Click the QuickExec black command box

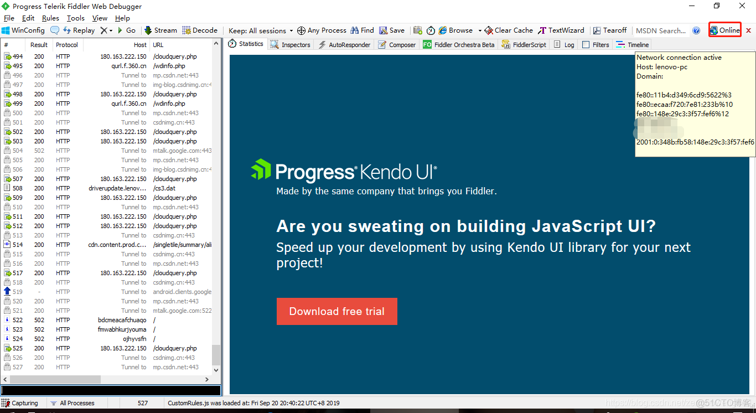(x=111, y=390)
